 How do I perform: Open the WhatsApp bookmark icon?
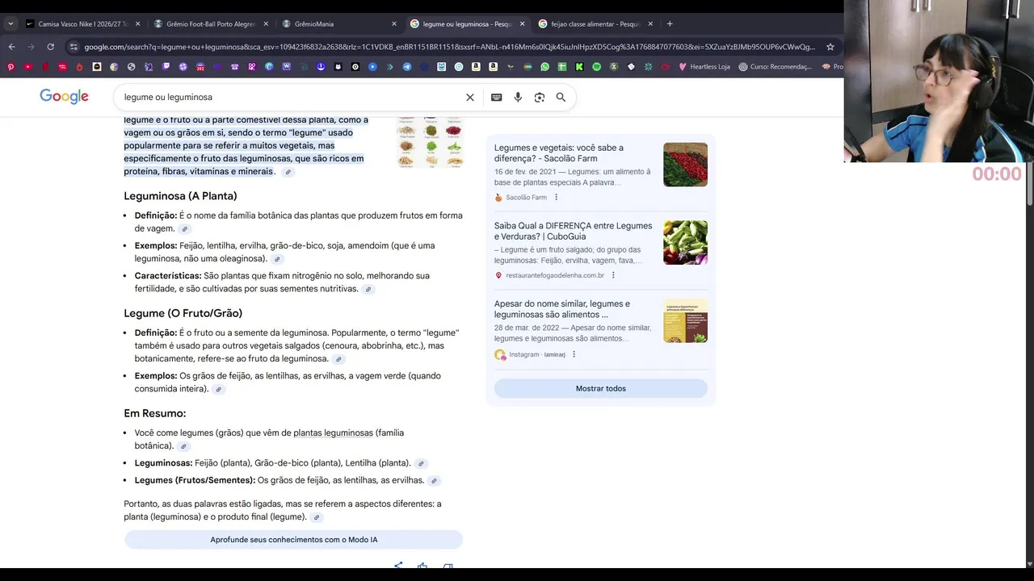(544, 67)
